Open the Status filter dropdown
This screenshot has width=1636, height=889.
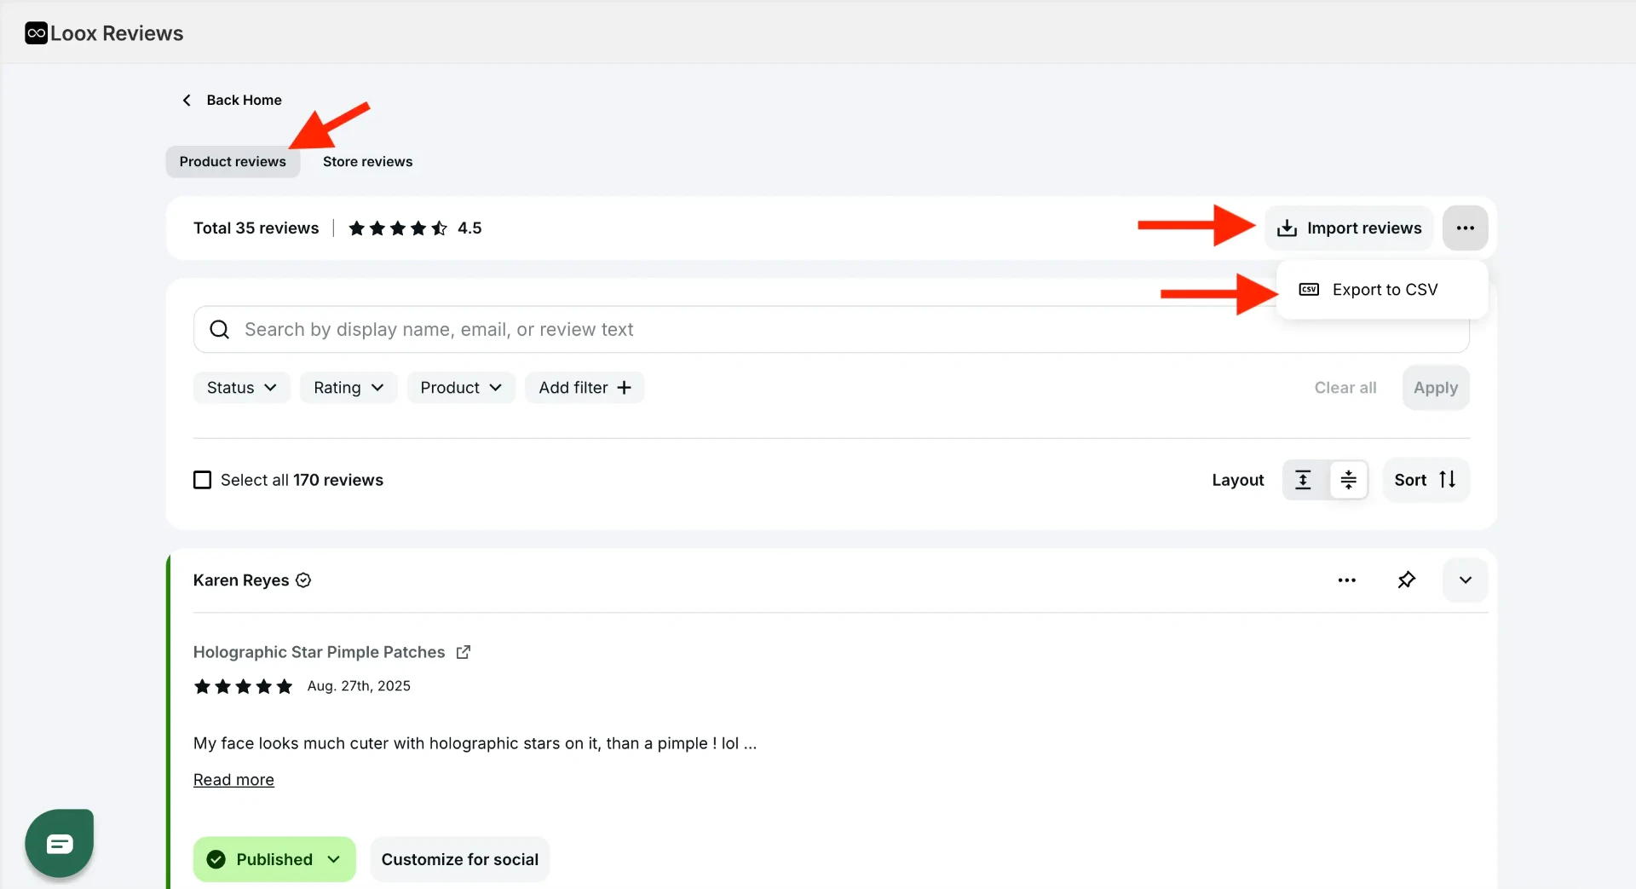point(242,388)
